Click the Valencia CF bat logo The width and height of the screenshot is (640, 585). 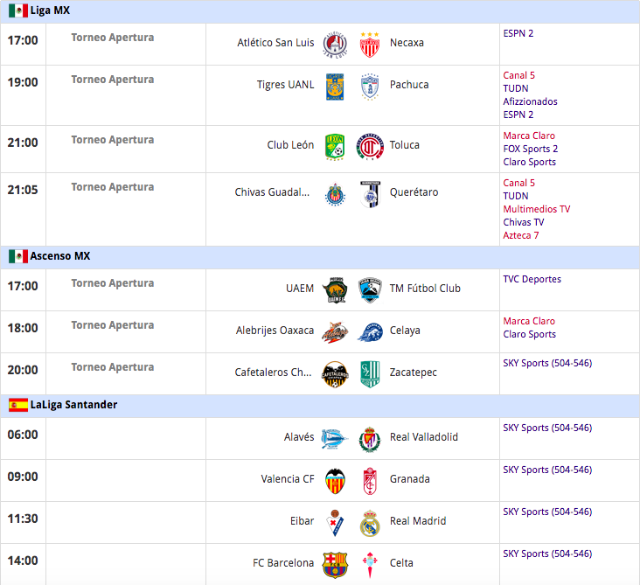[335, 481]
